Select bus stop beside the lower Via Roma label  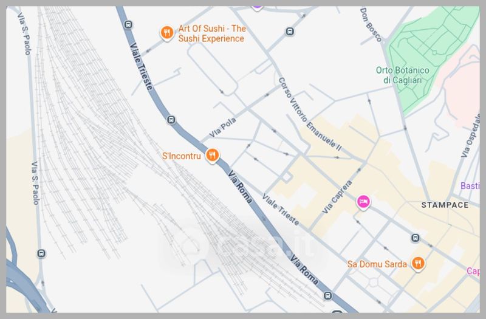pyautogui.click(x=328, y=295)
